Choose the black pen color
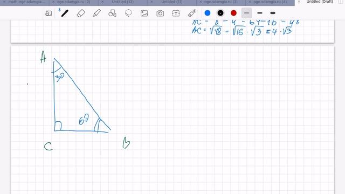345x194 pixels. click(220, 13)
